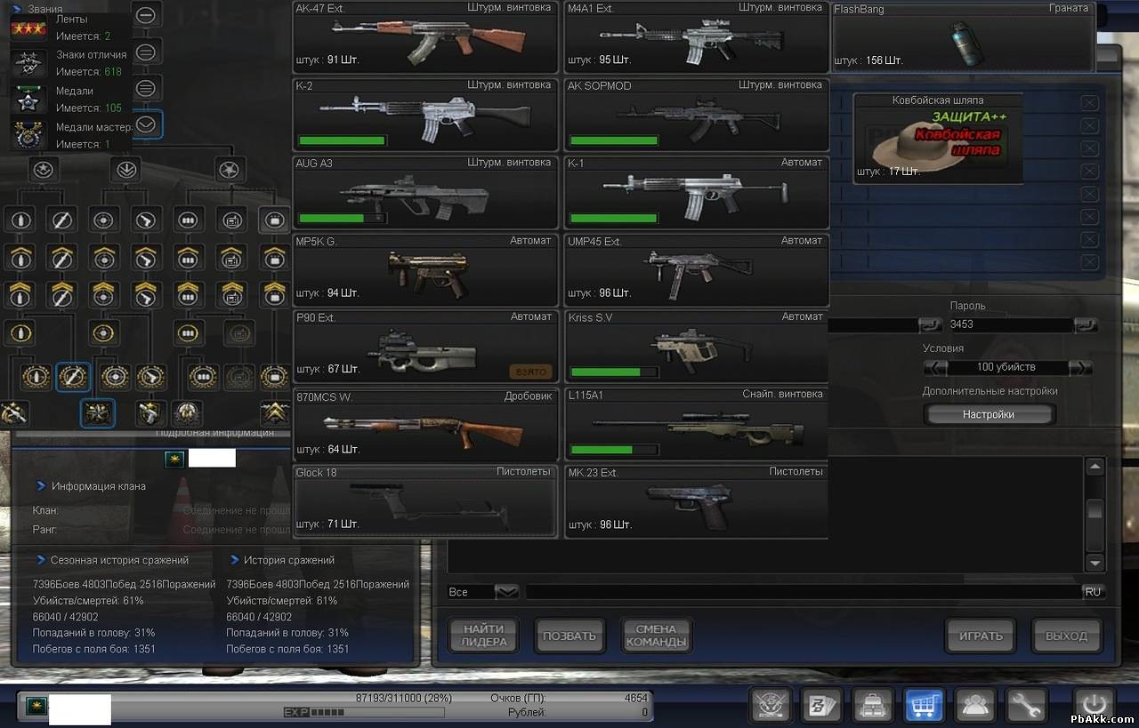
Task: Click the clan mark icon above Информация клана
Action: click(174, 459)
